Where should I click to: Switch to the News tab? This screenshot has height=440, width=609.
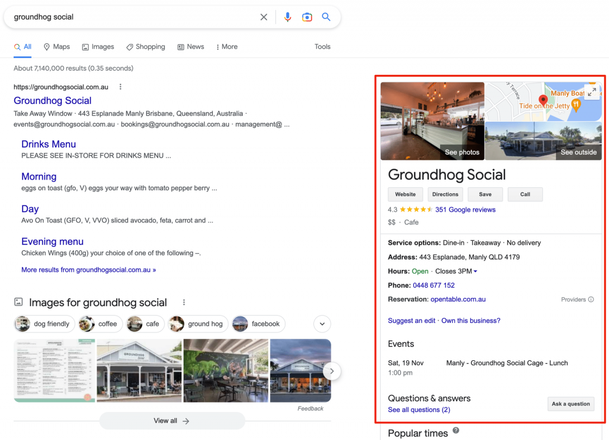coord(191,46)
